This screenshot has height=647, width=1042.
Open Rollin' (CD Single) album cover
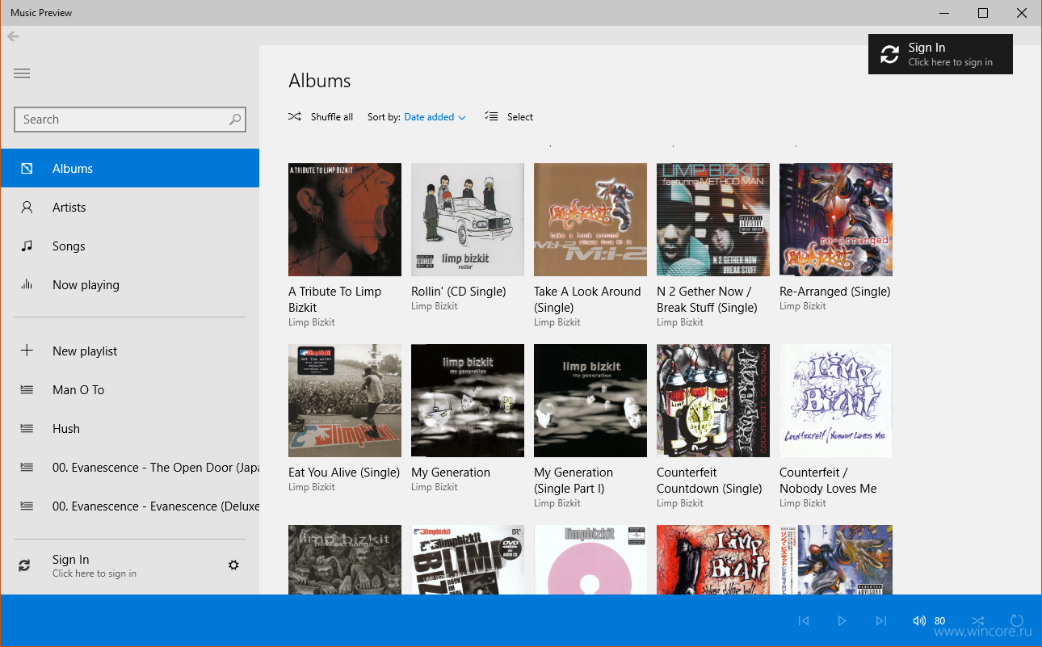[x=468, y=220]
